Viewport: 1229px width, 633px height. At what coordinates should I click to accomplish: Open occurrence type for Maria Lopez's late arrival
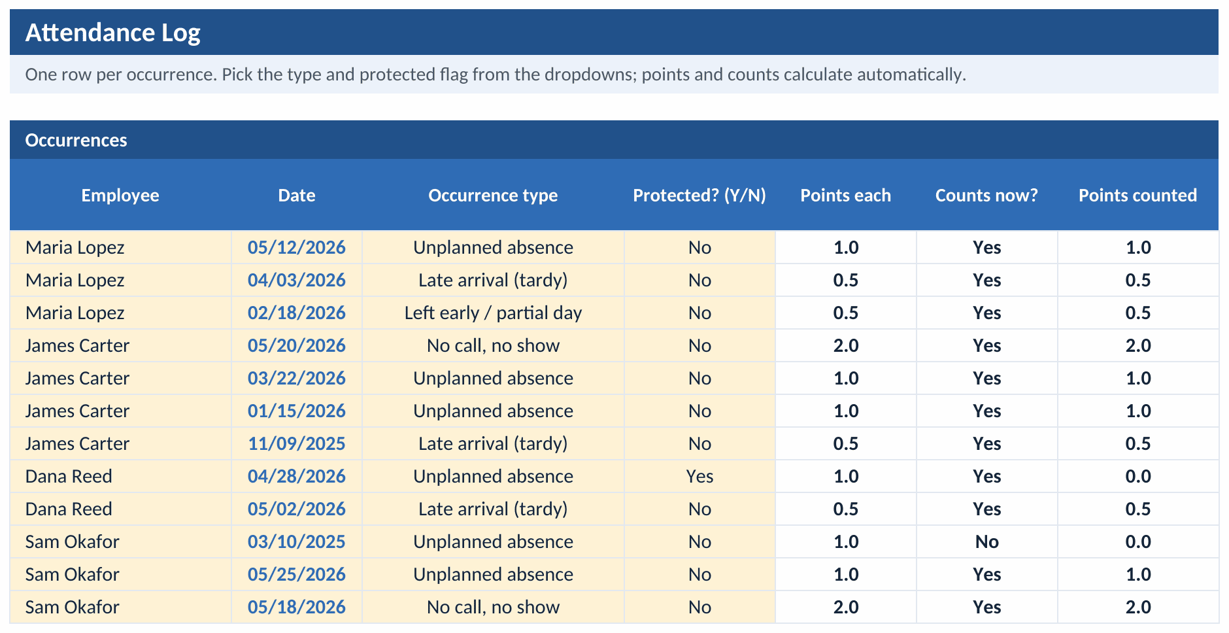click(x=493, y=280)
